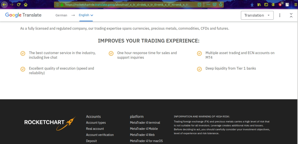Viewport: 298px width, 144px height.
Task: Open the Translation view dropdown
Action: (x=257, y=15)
